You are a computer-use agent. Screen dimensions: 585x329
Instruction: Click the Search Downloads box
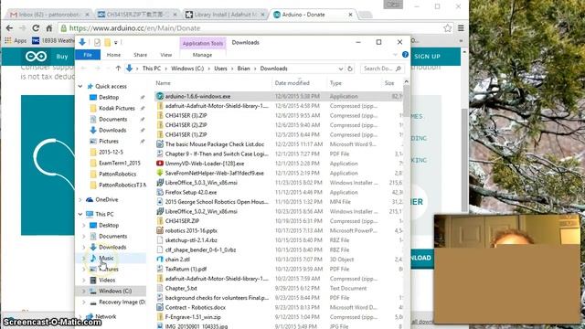coord(382,69)
